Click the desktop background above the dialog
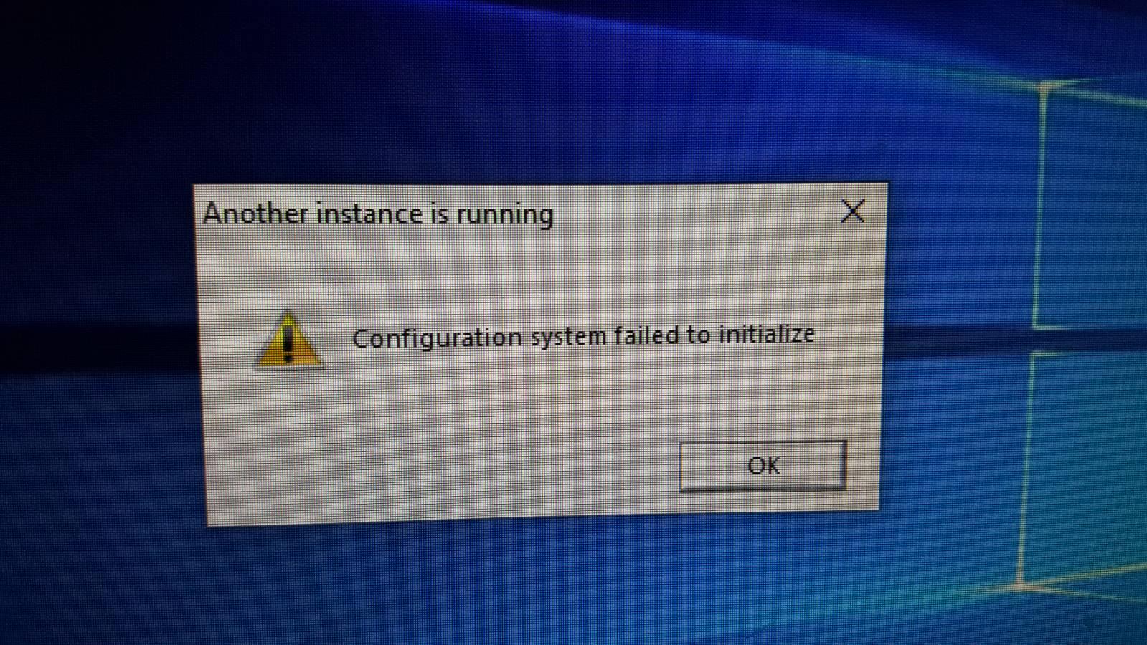Screen dimensions: 1147x645 click(x=538, y=93)
